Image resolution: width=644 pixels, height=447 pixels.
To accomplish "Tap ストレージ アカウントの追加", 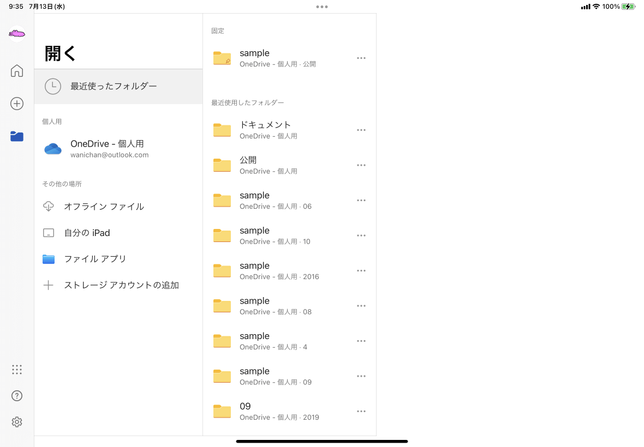I will tap(121, 285).
